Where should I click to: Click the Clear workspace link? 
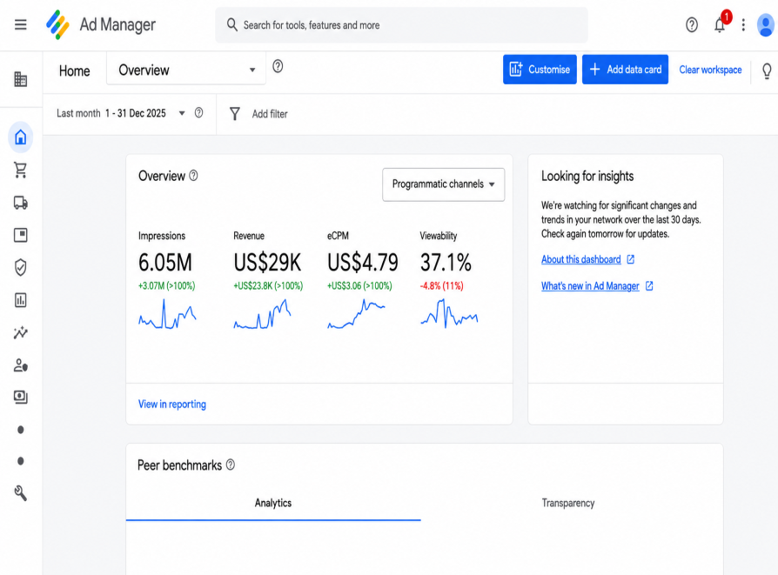click(x=710, y=70)
